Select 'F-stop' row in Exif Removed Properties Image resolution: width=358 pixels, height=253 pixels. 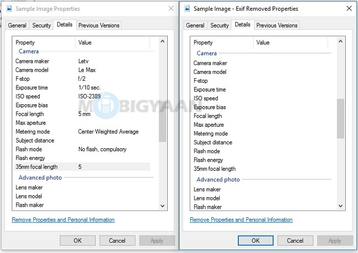point(260,81)
